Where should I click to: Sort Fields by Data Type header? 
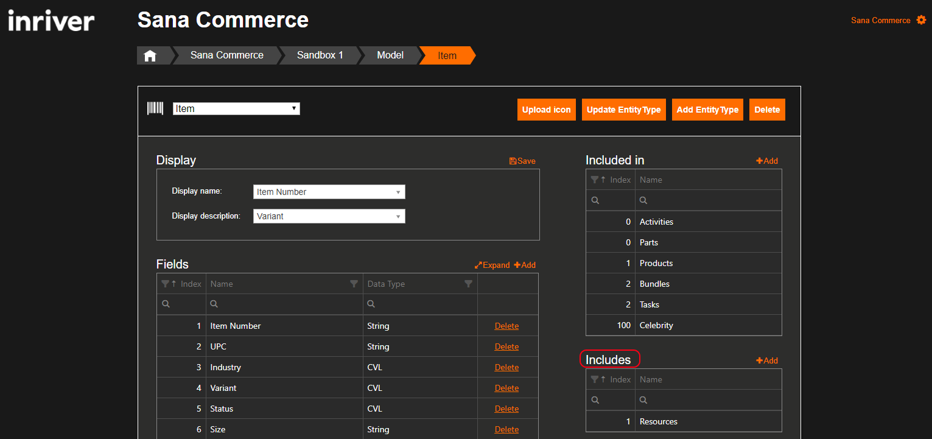click(386, 284)
